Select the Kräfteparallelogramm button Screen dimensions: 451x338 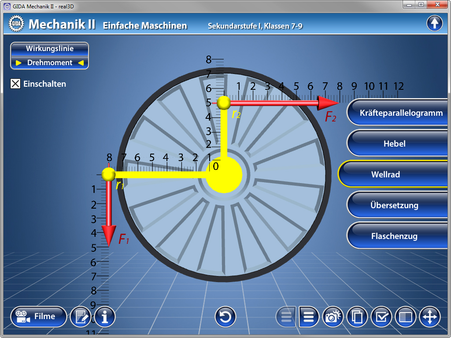tap(401, 113)
